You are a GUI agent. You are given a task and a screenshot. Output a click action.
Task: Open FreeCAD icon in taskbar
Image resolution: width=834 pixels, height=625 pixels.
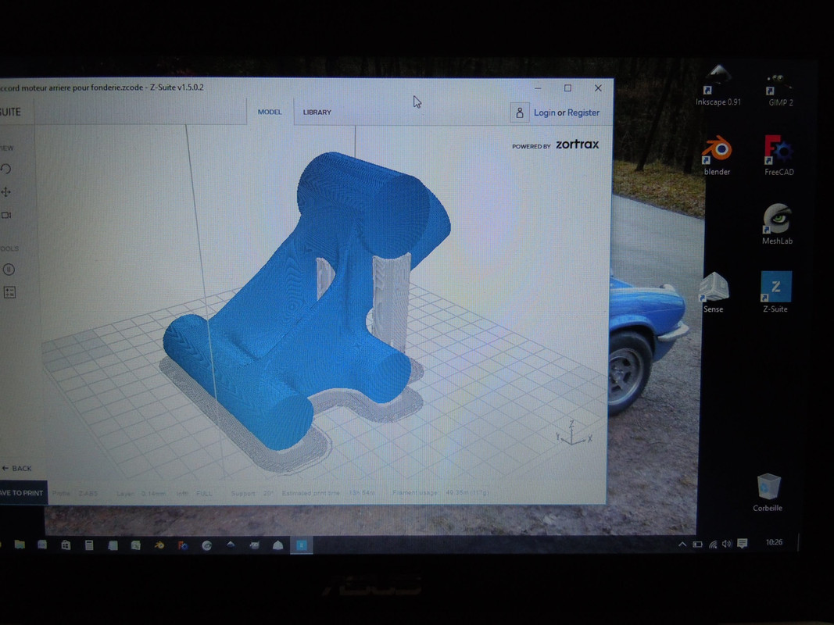click(x=182, y=545)
